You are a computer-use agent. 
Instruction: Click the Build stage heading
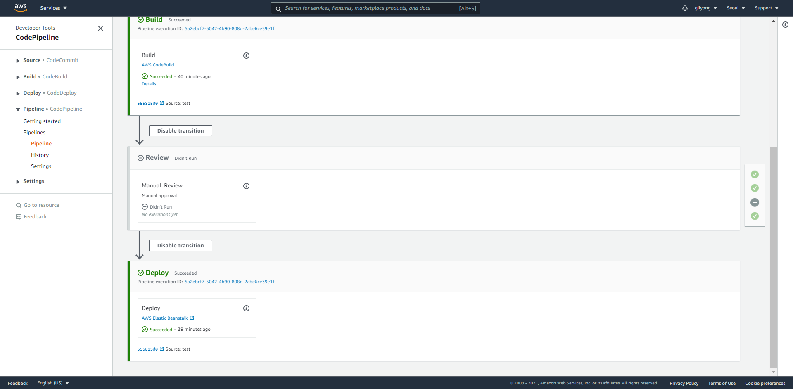(154, 19)
